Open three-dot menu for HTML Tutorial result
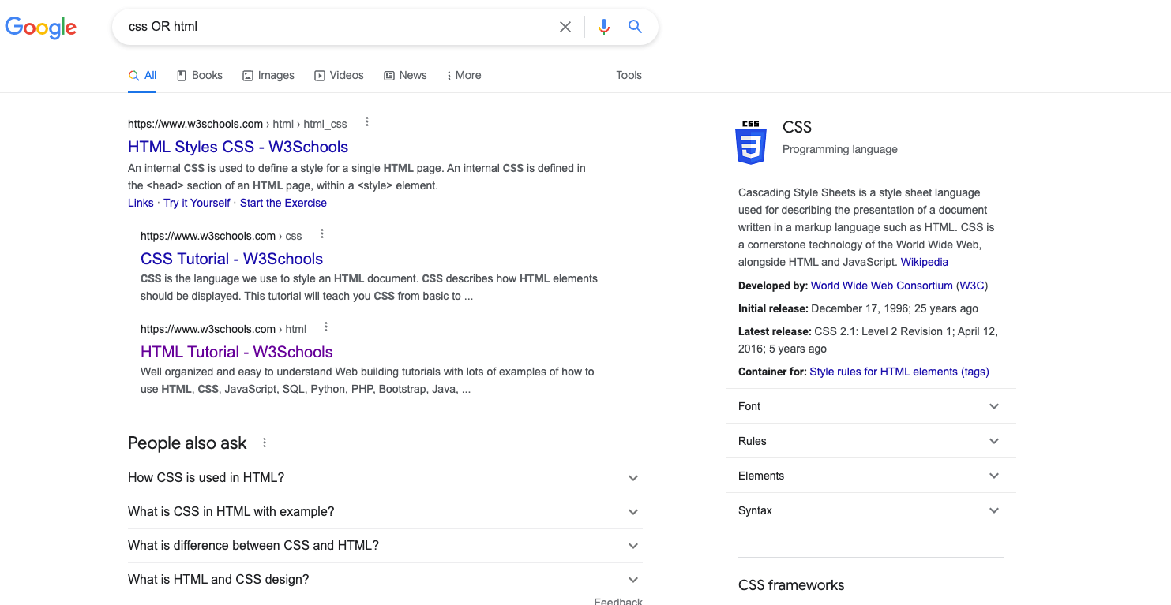This screenshot has width=1171, height=605. (x=326, y=327)
